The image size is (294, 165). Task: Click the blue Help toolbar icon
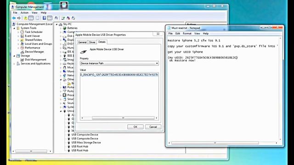[x=44, y=18]
